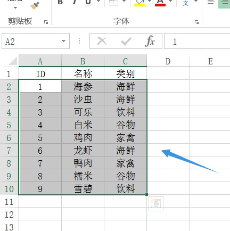Toggle Underline formatting
The width and height of the screenshot is (230, 231).
tap(88, 2)
